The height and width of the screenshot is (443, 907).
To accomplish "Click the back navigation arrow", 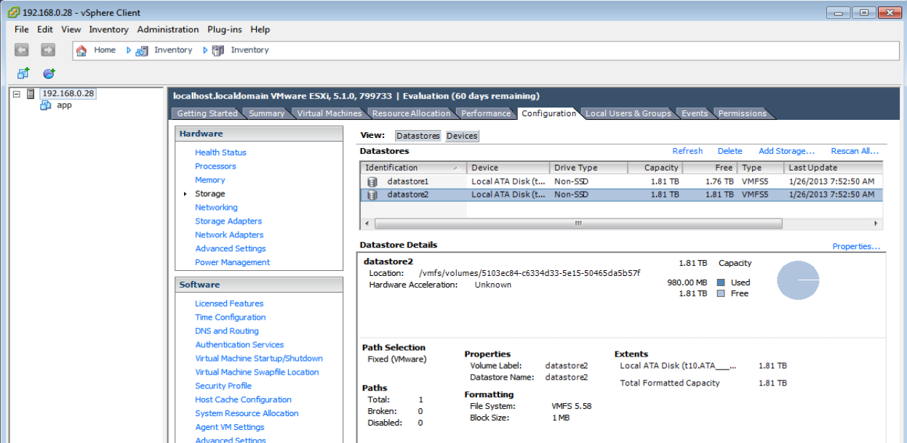I will (x=22, y=50).
